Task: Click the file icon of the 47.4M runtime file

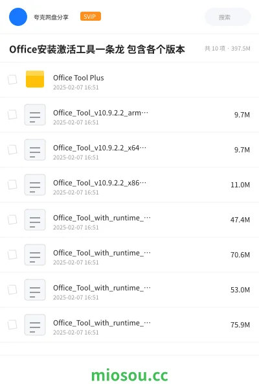Action: click(35, 220)
